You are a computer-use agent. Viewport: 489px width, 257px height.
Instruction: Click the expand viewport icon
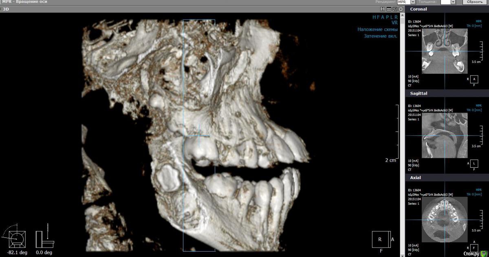tap(395, 9)
